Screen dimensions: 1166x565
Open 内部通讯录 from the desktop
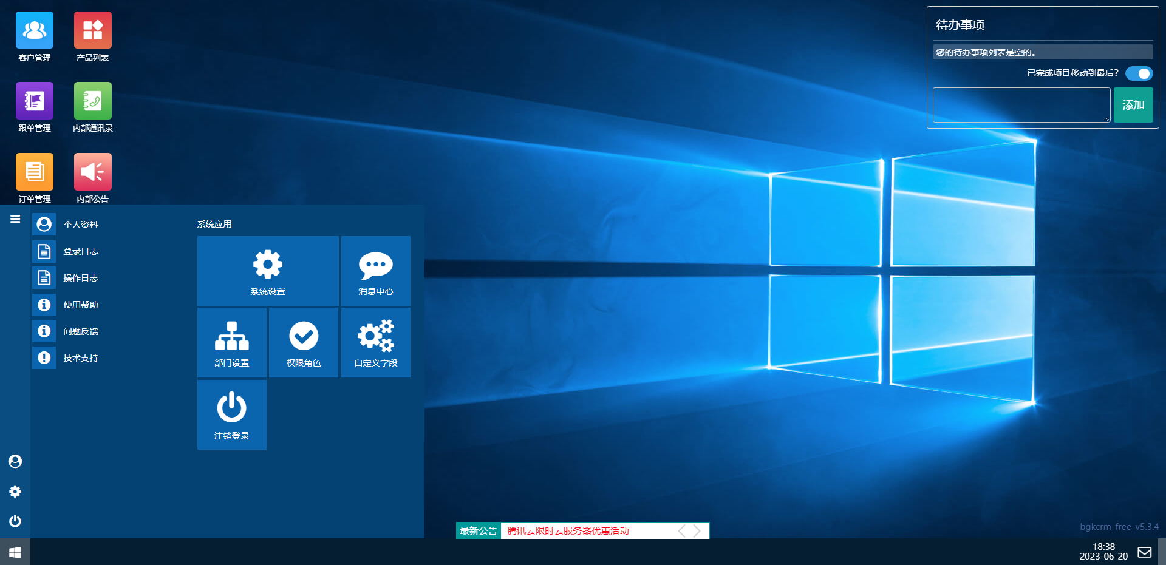point(93,101)
